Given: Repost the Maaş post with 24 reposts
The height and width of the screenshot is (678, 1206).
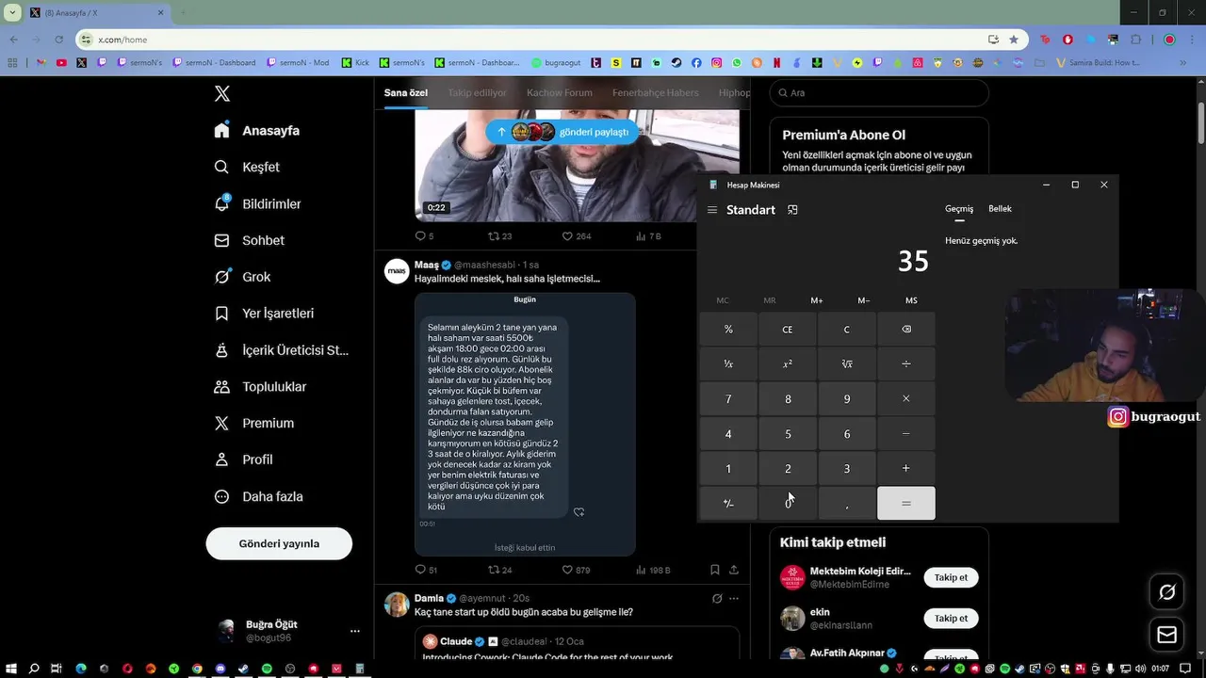Looking at the screenshot, I should 499,570.
